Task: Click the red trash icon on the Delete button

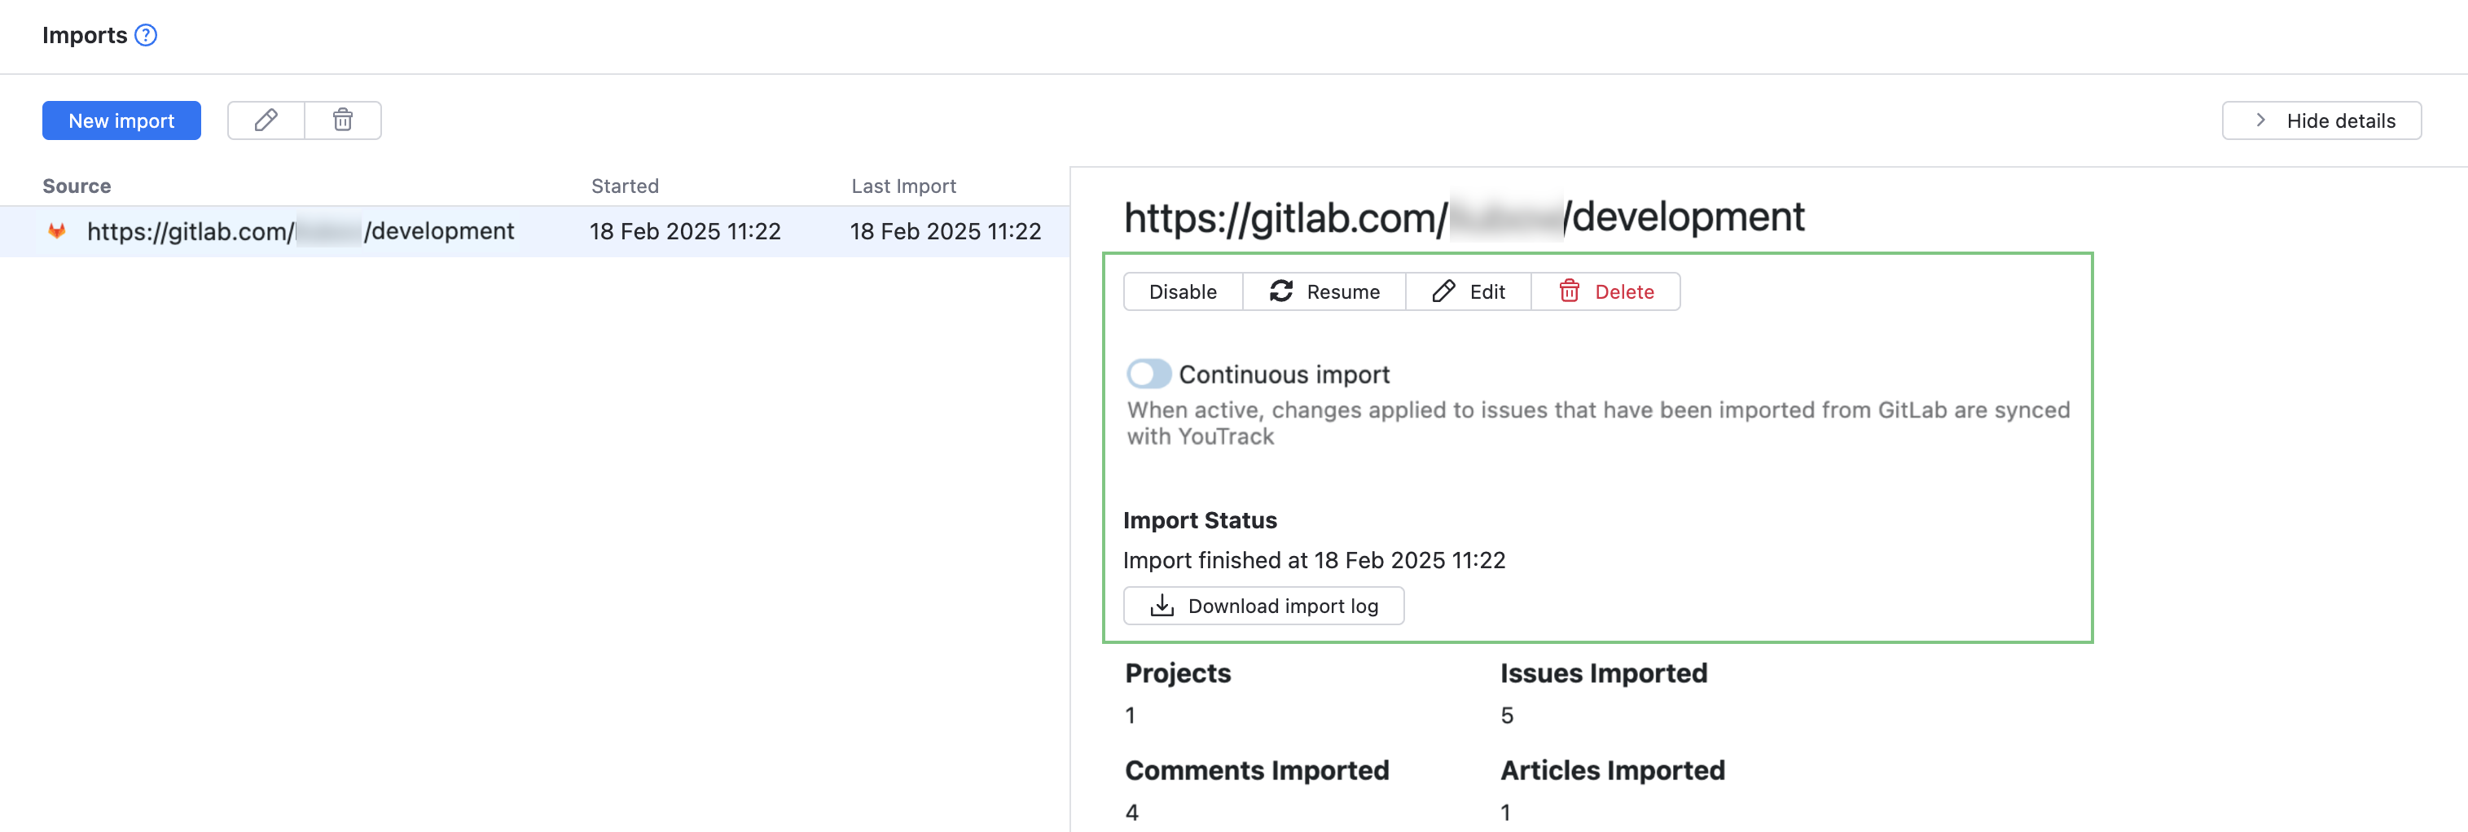Action: [x=1570, y=291]
